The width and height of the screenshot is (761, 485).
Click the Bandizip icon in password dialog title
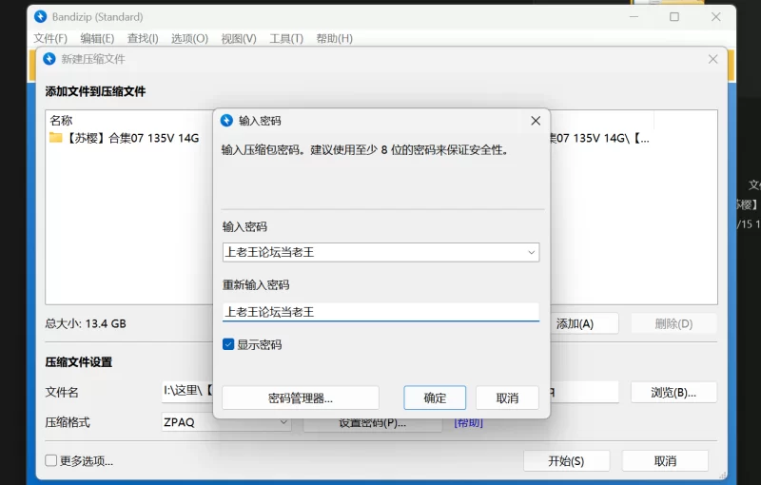[x=226, y=121]
